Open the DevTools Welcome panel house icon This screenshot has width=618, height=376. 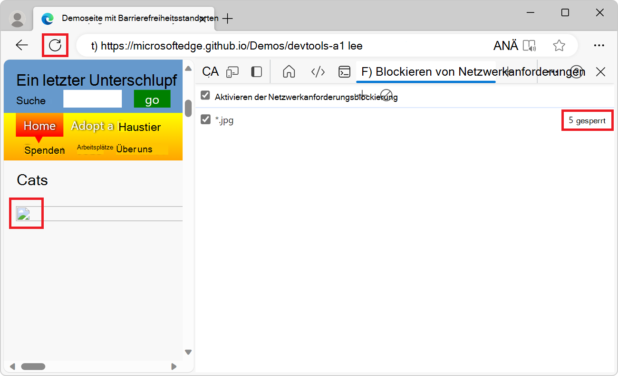[289, 71]
